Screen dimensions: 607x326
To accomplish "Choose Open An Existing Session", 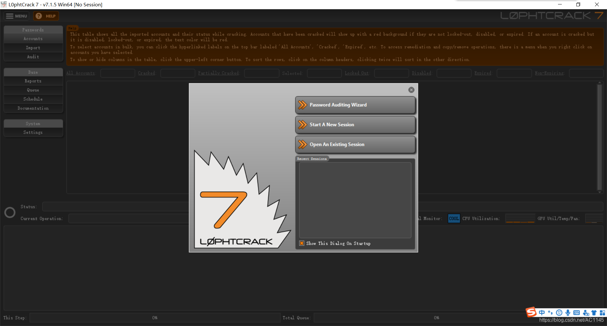I will click(x=355, y=144).
